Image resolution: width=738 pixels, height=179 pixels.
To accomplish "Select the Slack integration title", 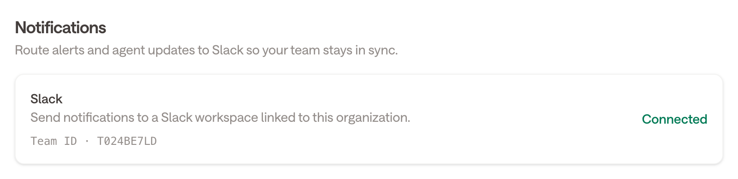I will point(46,99).
